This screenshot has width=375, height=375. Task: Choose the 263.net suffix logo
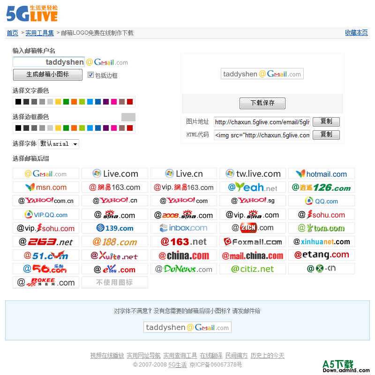tap(45, 242)
